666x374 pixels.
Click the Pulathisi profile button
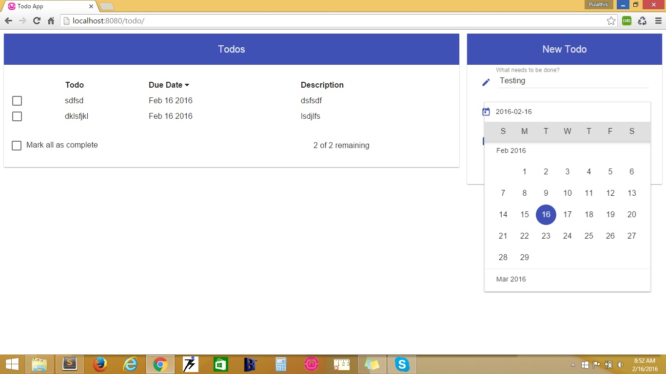coord(599,4)
